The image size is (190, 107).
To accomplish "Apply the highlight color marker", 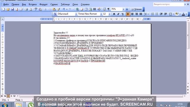I will pyautogui.click(x=177, y=14).
